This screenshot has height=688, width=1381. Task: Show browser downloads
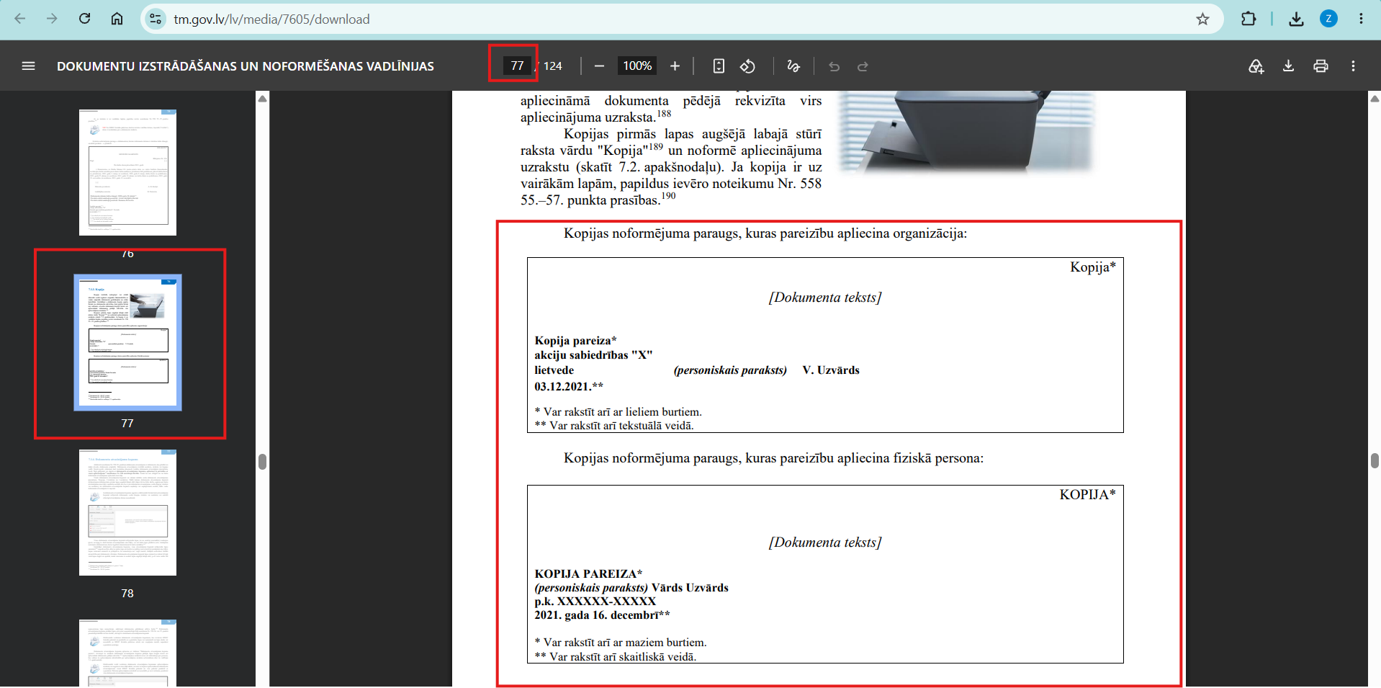coord(1296,19)
